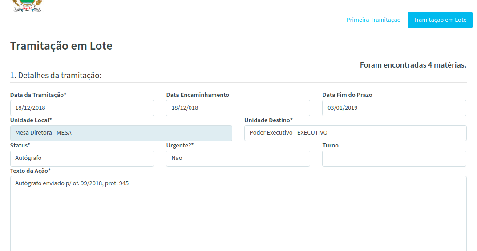
Task: Click the Status* label
Action: pyautogui.click(x=20, y=145)
